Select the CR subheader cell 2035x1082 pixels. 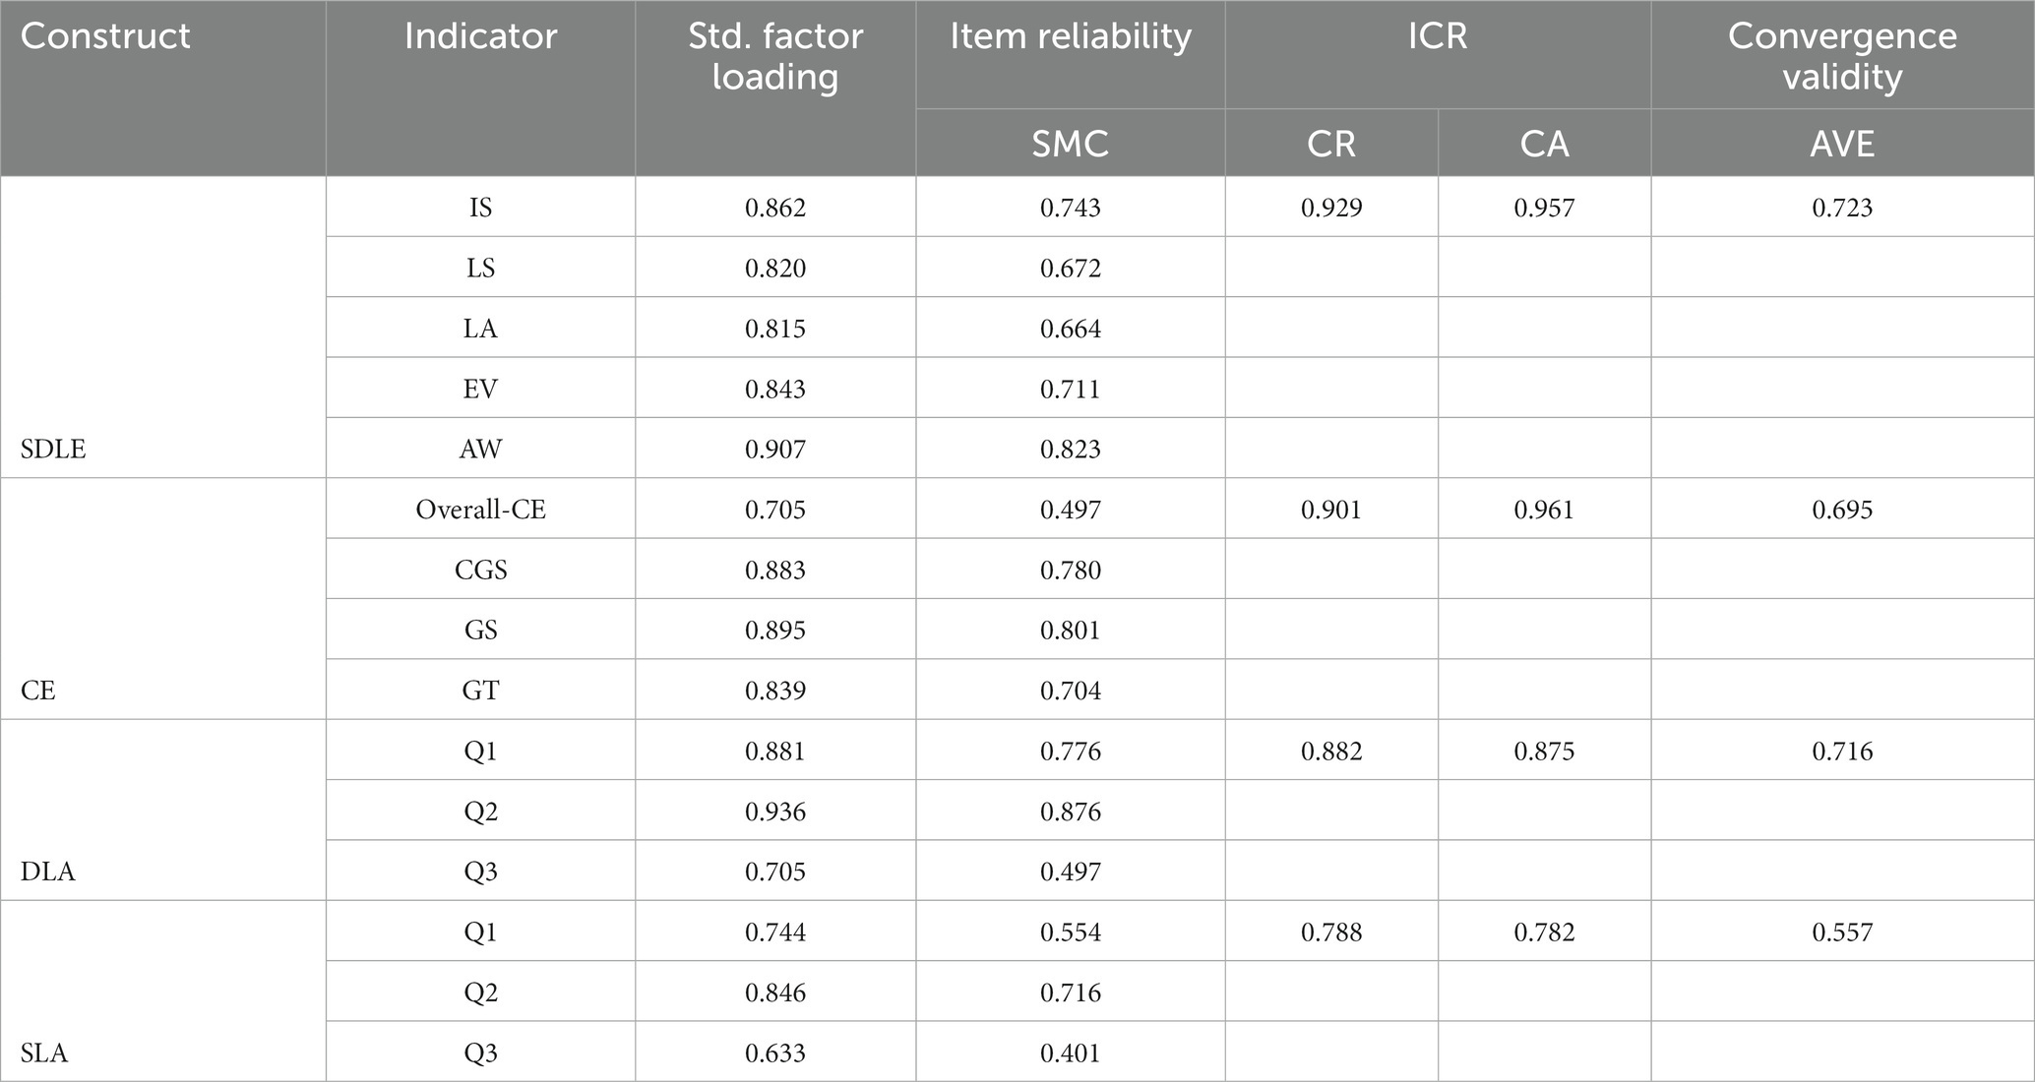pyautogui.click(x=1331, y=145)
